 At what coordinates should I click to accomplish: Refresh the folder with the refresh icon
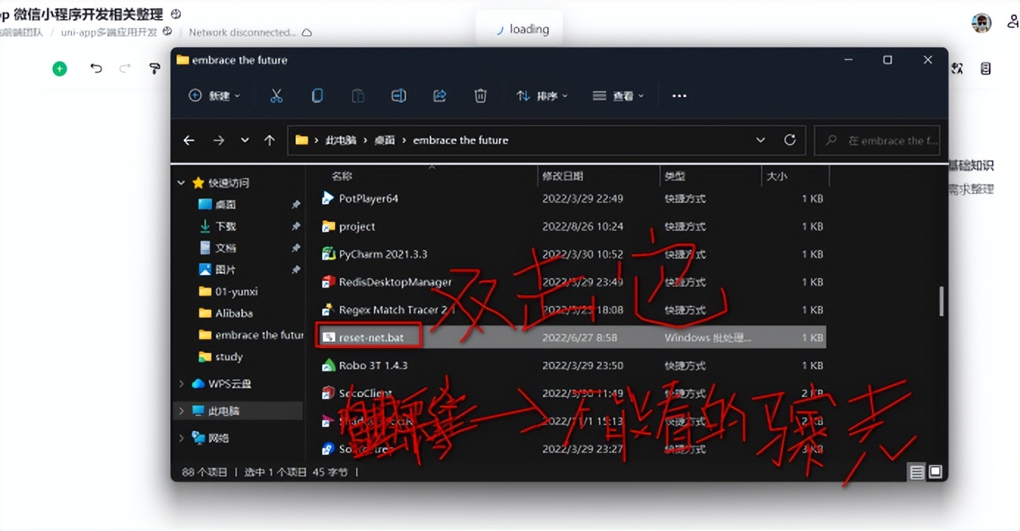coord(790,140)
